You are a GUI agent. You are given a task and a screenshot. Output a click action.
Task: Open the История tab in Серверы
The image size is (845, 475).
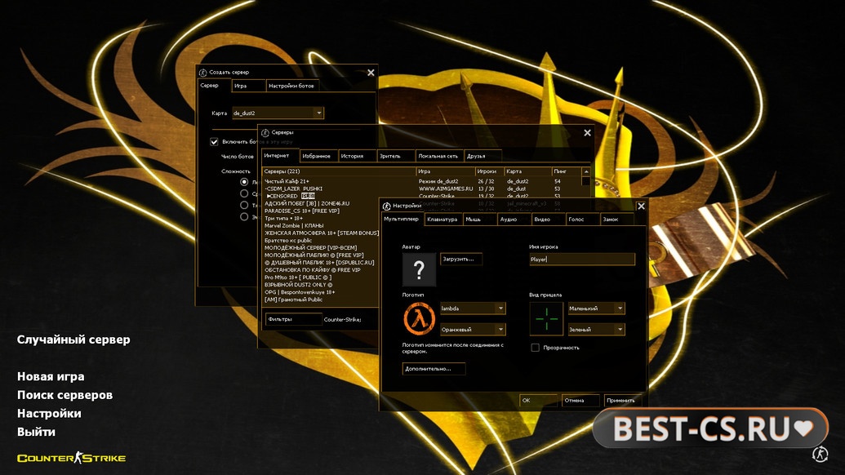tap(357, 156)
